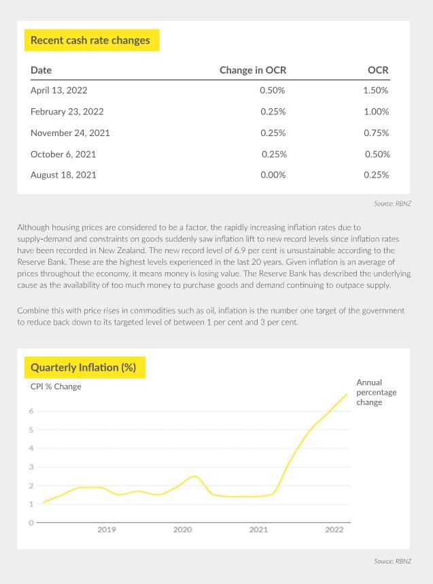Click the 2022 label on the x-axis
Image resolution: width=433 pixels, height=584 pixels.
(334, 530)
